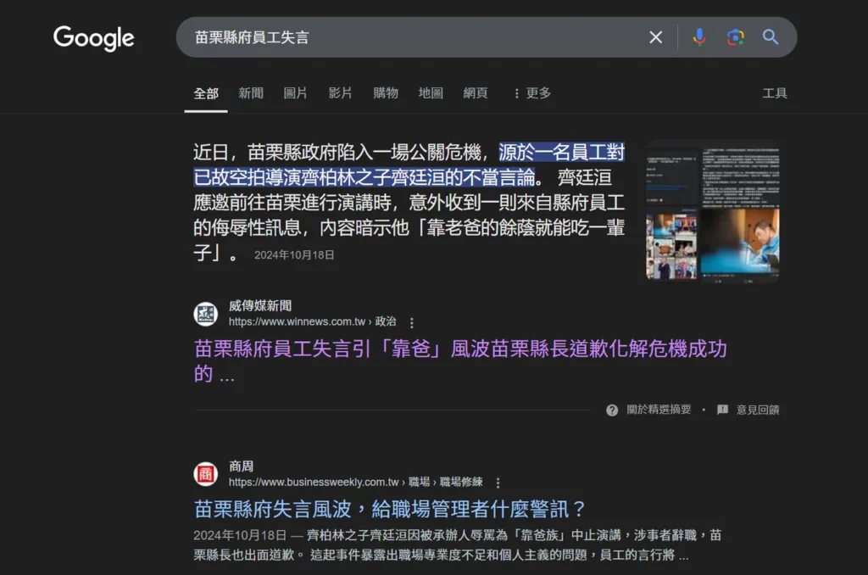Click the 商周 source name
868x575 pixels.
point(242,466)
